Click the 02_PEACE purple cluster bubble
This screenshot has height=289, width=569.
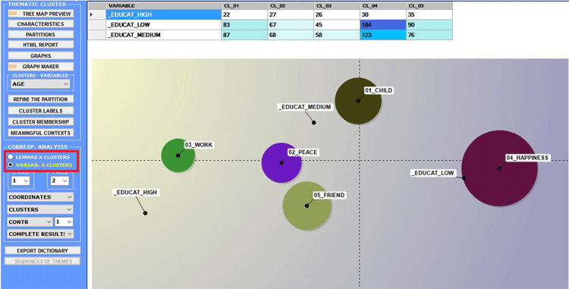pyautogui.click(x=281, y=163)
